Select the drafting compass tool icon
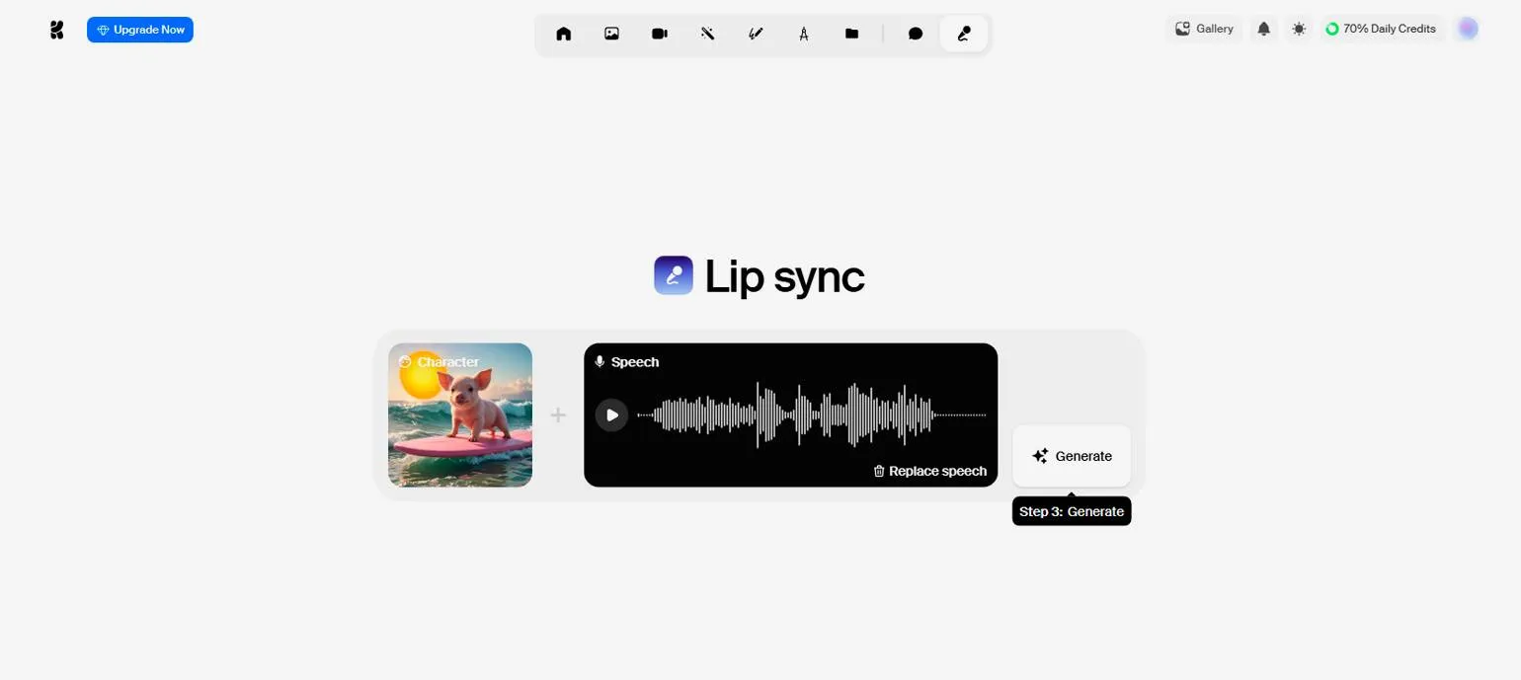 804,34
